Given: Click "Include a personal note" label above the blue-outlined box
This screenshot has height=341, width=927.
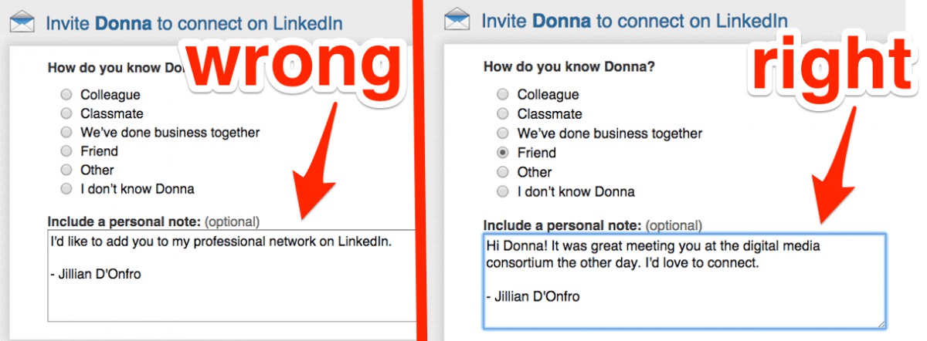Looking at the screenshot, I should 562,226.
